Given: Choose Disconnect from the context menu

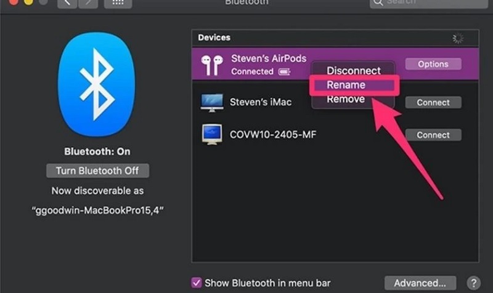Looking at the screenshot, I should (x=354, y=71).
